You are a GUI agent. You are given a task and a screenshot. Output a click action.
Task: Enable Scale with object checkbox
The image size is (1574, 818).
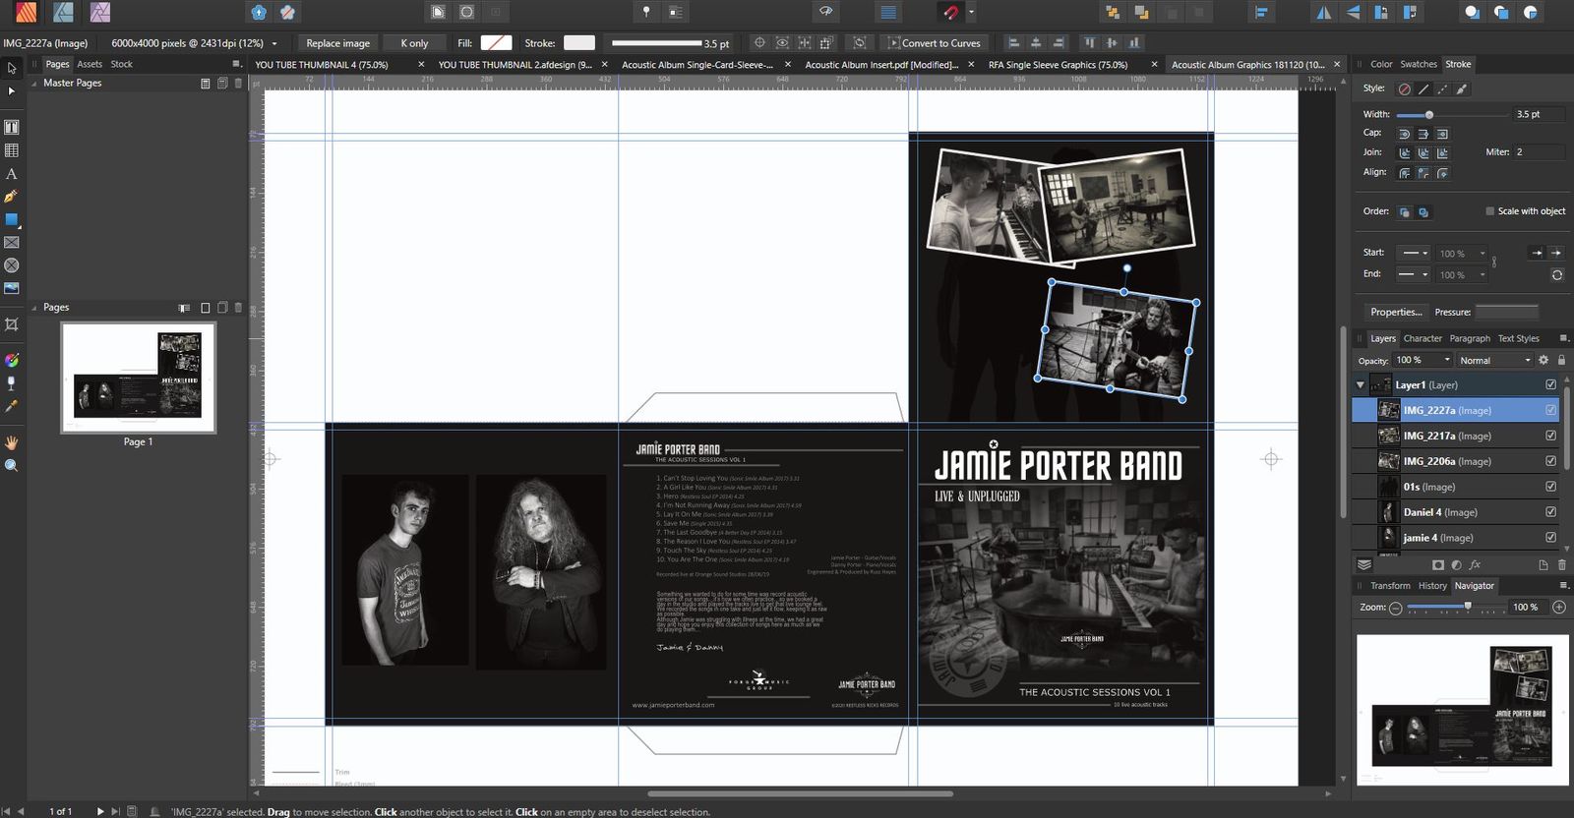pyautogui.click(x=1489, y=211)
